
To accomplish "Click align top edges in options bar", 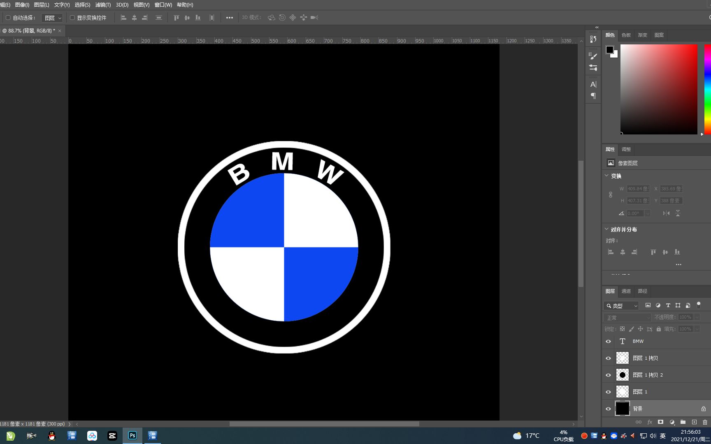I will (177, 18).
